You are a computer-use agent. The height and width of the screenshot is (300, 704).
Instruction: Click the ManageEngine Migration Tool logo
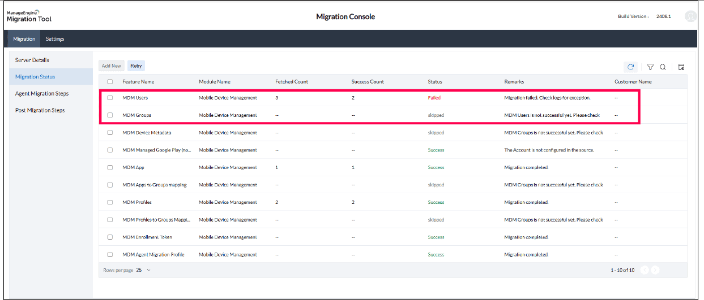[29, 16]
